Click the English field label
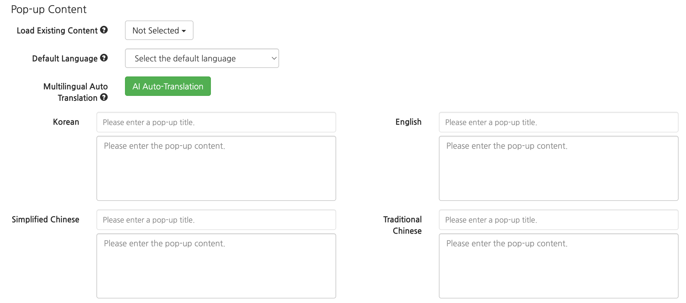 pos(408,122)
